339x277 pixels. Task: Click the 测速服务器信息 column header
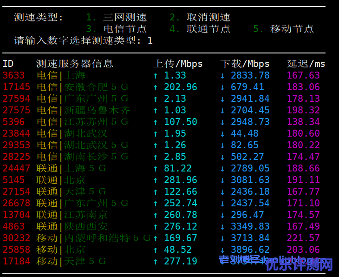[x=75, y=64]
